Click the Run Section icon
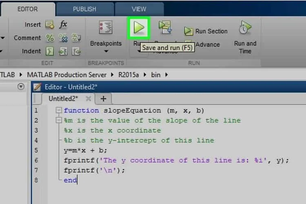Image resolution: width=306 pixels, height=204 pixels. 188,31
